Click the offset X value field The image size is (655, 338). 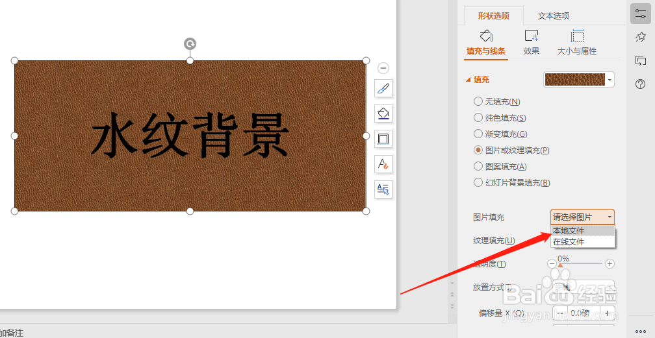tap(583, 313)
